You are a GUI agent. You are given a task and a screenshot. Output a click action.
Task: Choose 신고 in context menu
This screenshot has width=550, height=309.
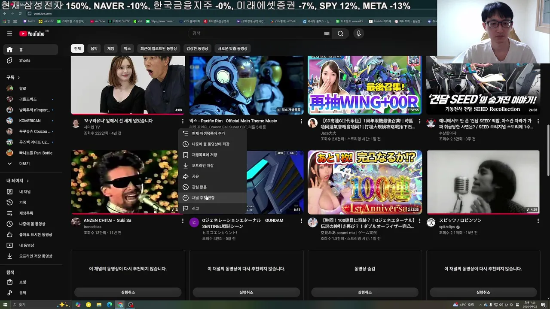coord(213,209)
